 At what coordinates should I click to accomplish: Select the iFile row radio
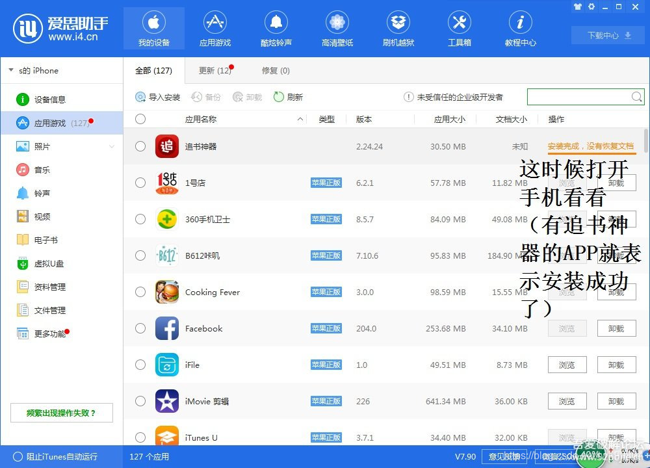point(140,365)
